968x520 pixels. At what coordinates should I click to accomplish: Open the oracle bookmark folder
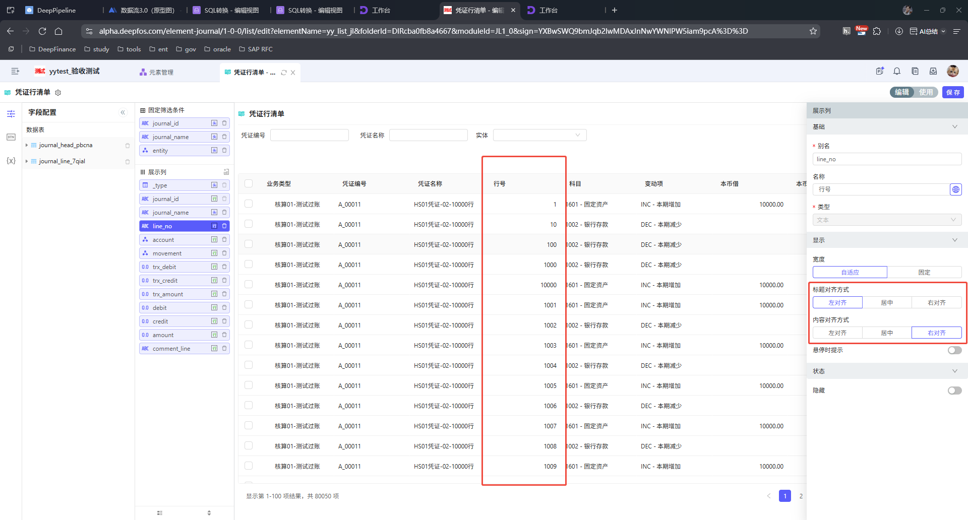click(x=217, y=49)
